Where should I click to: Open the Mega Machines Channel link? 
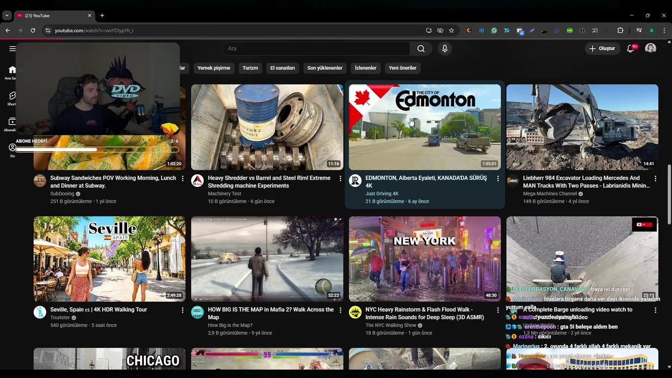pyautogui.click(x=550, y=194)
